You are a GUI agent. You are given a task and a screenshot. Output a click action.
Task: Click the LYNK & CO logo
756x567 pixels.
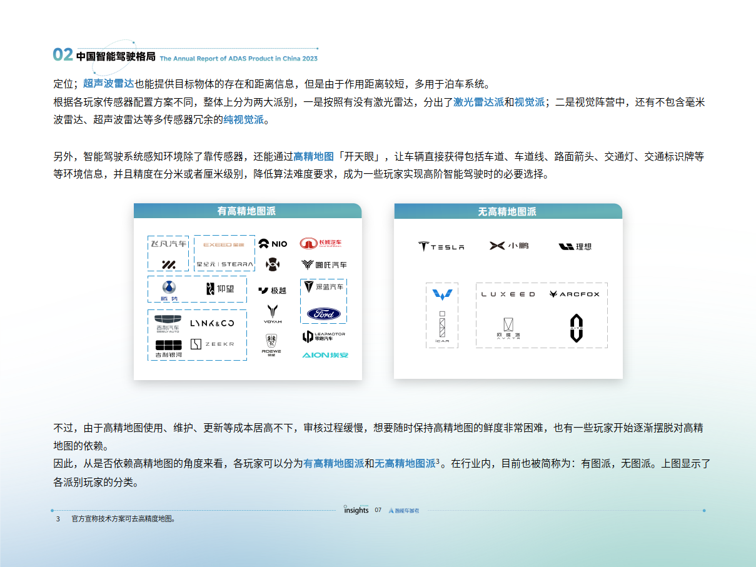click(x=212, y=323)
